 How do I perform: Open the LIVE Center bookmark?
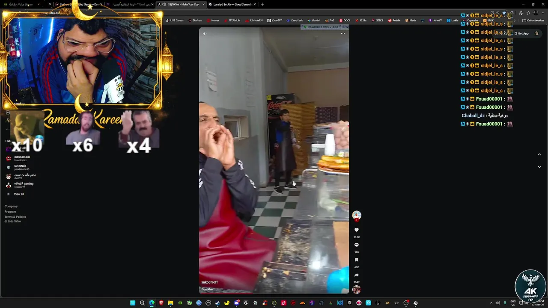[174, 21]
